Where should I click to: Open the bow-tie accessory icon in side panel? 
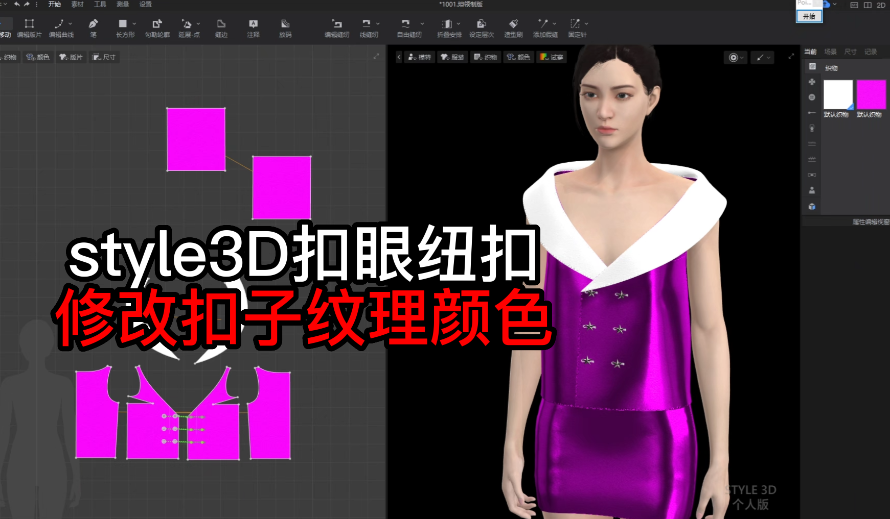812,175
